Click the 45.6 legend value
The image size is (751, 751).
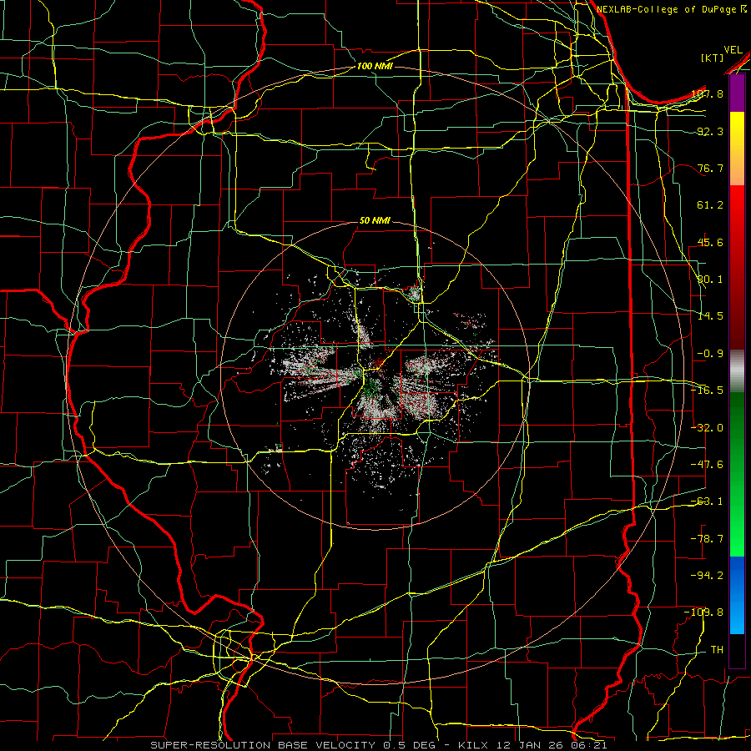[710, 242]
